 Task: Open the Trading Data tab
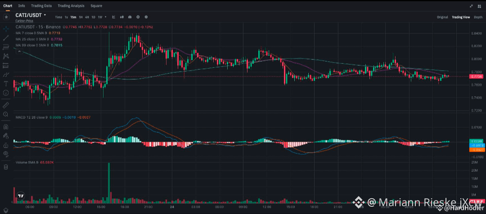pos(41,6)
